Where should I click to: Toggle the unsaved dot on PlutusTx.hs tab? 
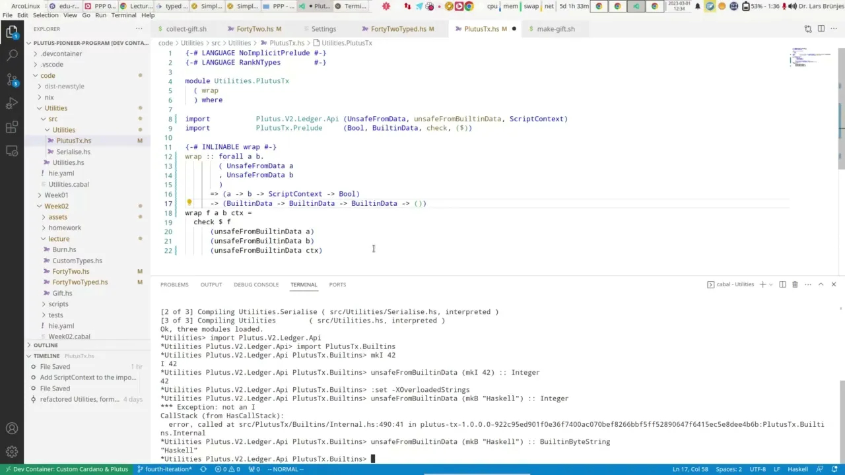514,29
